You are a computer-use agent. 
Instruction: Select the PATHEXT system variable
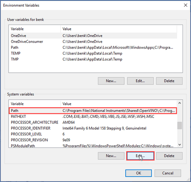[93, 116]
